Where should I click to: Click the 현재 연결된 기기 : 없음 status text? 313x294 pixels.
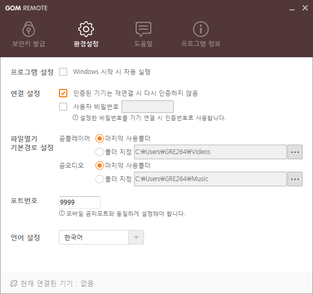pos(57,283)
